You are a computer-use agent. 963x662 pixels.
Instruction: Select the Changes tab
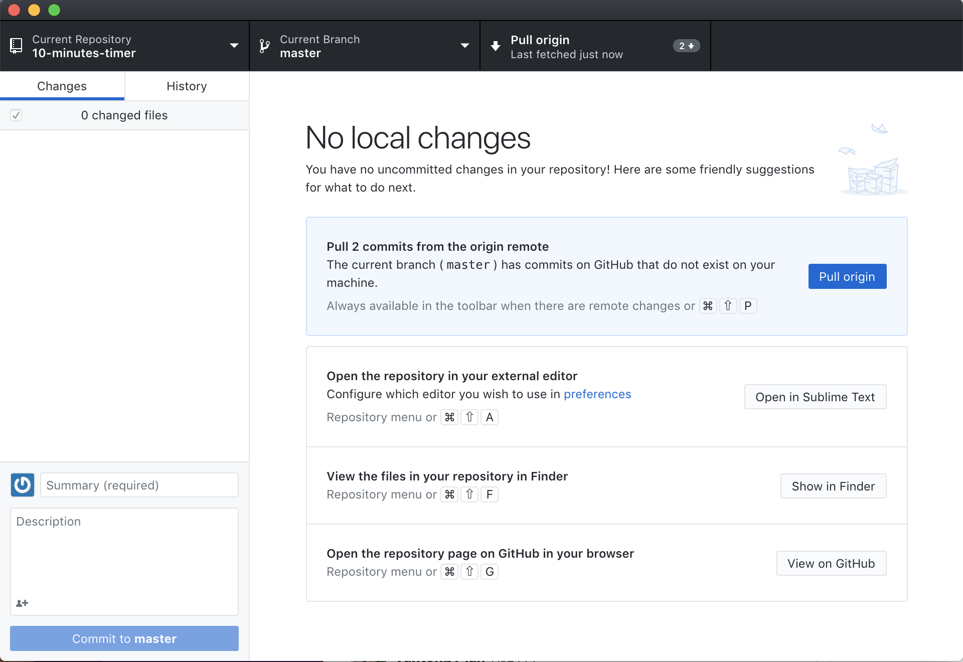point(62,86)
